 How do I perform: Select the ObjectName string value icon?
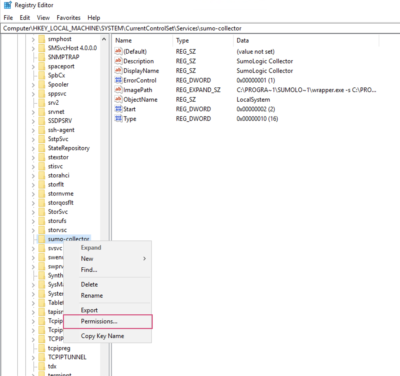pos(118,99)
